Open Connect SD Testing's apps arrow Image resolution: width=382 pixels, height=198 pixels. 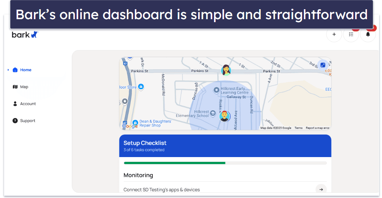[321, 190]
